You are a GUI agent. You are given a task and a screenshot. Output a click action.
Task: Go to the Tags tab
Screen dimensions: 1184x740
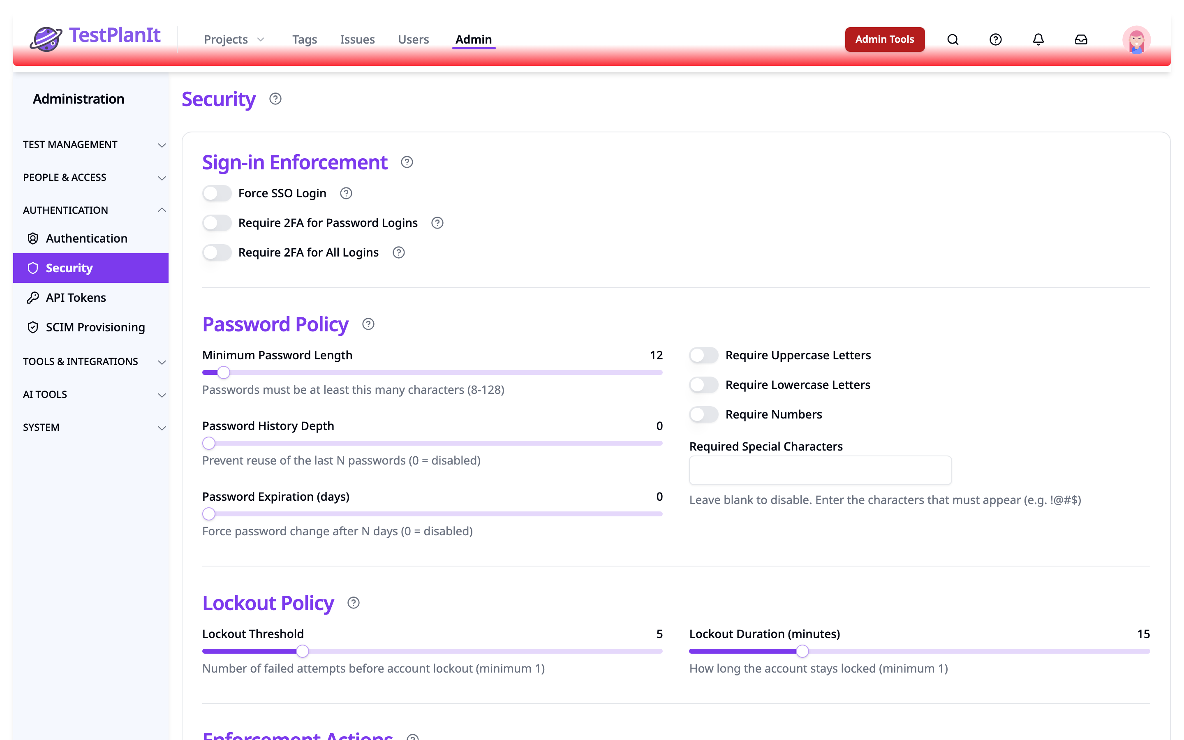click(304, 39)
